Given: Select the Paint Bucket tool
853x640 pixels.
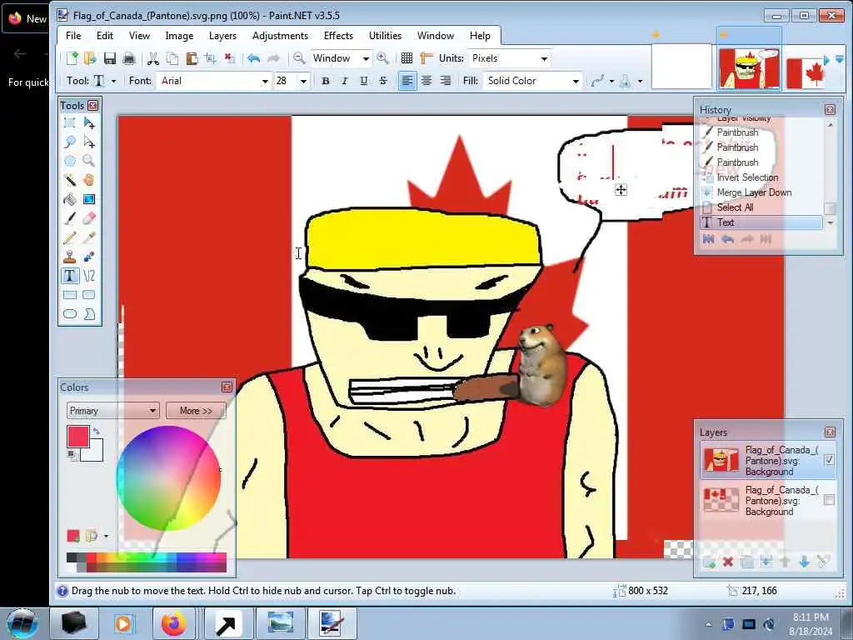Looking at the screenshot, I should [x=70, y=199].
